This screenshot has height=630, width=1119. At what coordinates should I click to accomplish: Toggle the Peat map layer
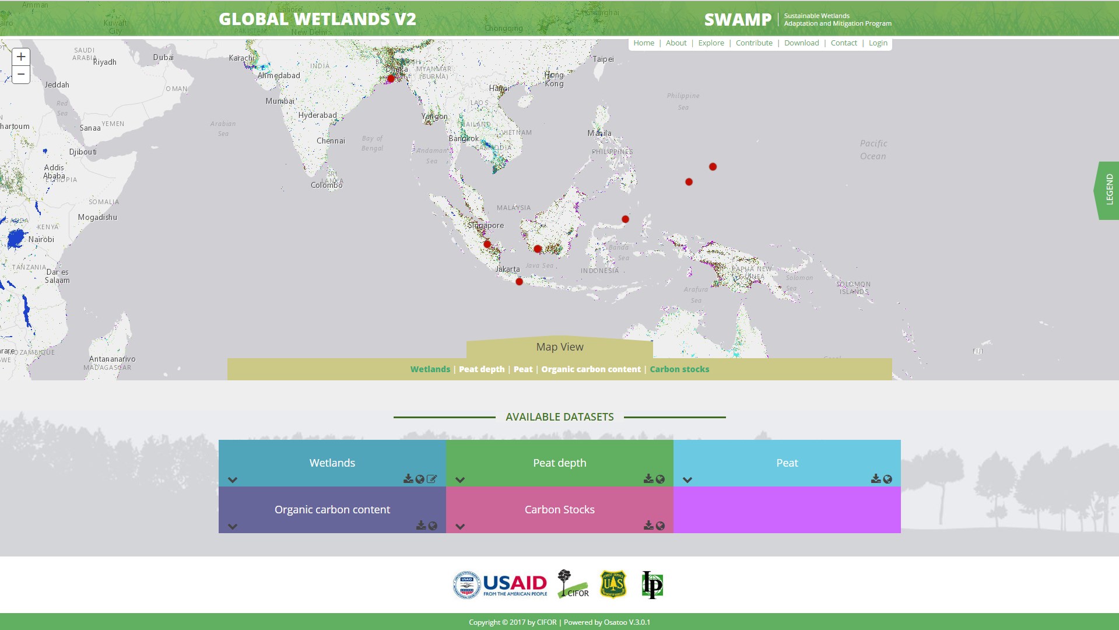(523, 369)
